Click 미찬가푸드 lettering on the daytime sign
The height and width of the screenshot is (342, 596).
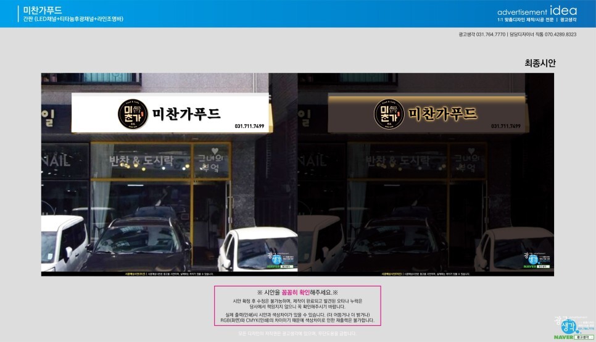pyautogui.click(x=186, y=114)
